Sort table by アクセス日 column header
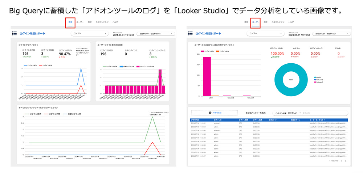The image size is (363, 173). (195, 119)
